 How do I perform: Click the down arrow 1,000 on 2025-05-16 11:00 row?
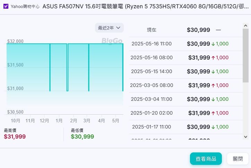click(220, 44)
